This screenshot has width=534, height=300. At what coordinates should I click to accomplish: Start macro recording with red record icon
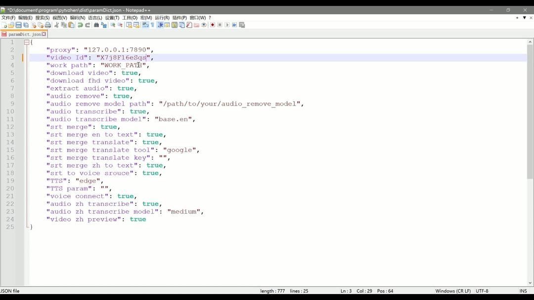213,25
